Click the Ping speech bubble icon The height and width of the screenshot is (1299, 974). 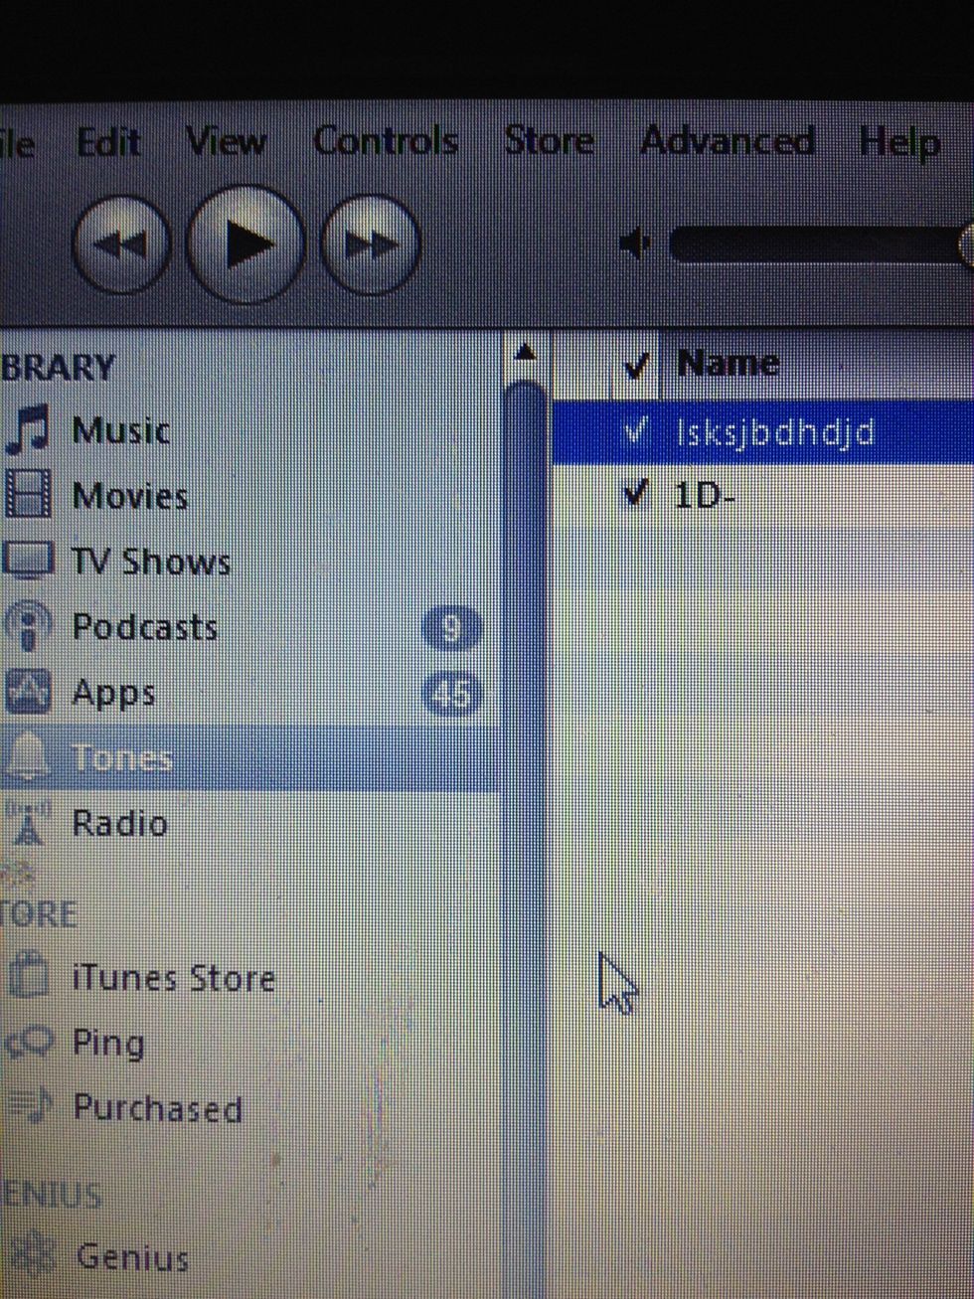point(28,1043)
